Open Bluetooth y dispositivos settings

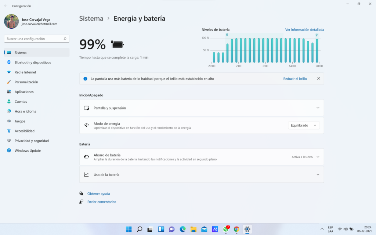[x=33, y=62]
